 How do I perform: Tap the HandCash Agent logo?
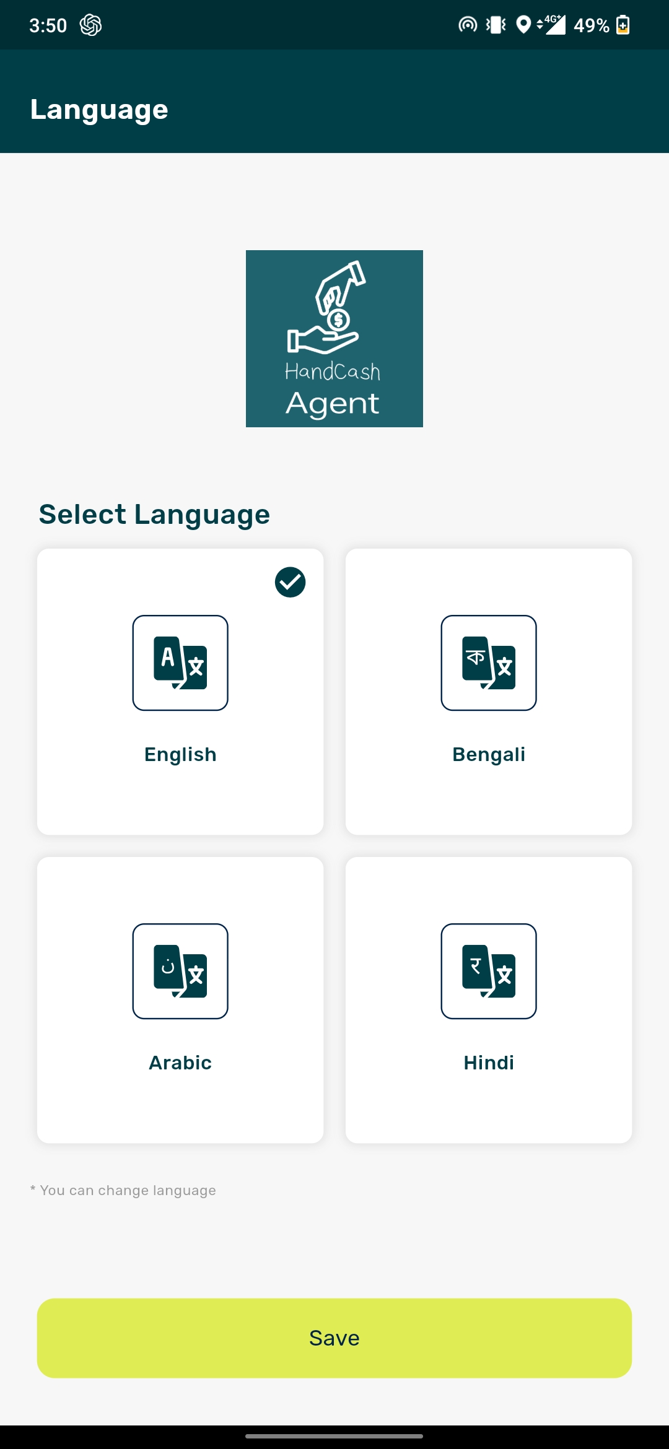click(334, 339)
